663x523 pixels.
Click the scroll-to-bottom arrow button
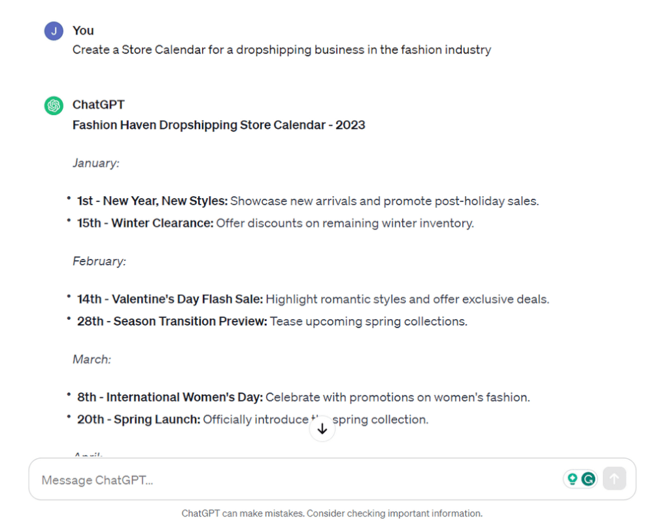point(322,429)
